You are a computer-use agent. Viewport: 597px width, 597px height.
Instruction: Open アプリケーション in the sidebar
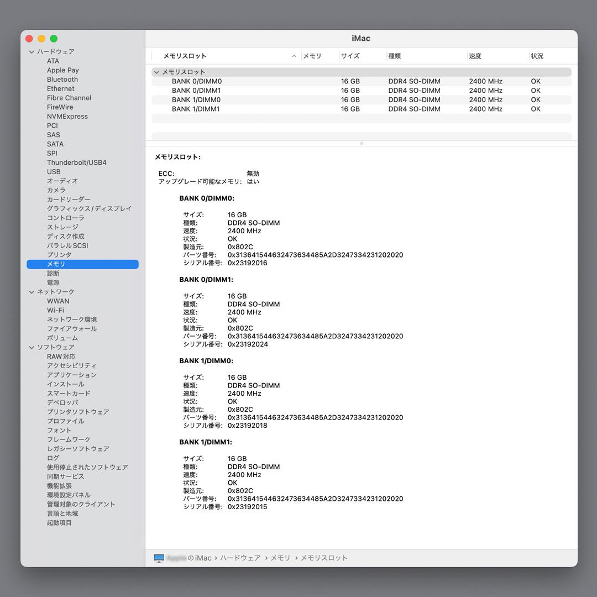point(71,375)
